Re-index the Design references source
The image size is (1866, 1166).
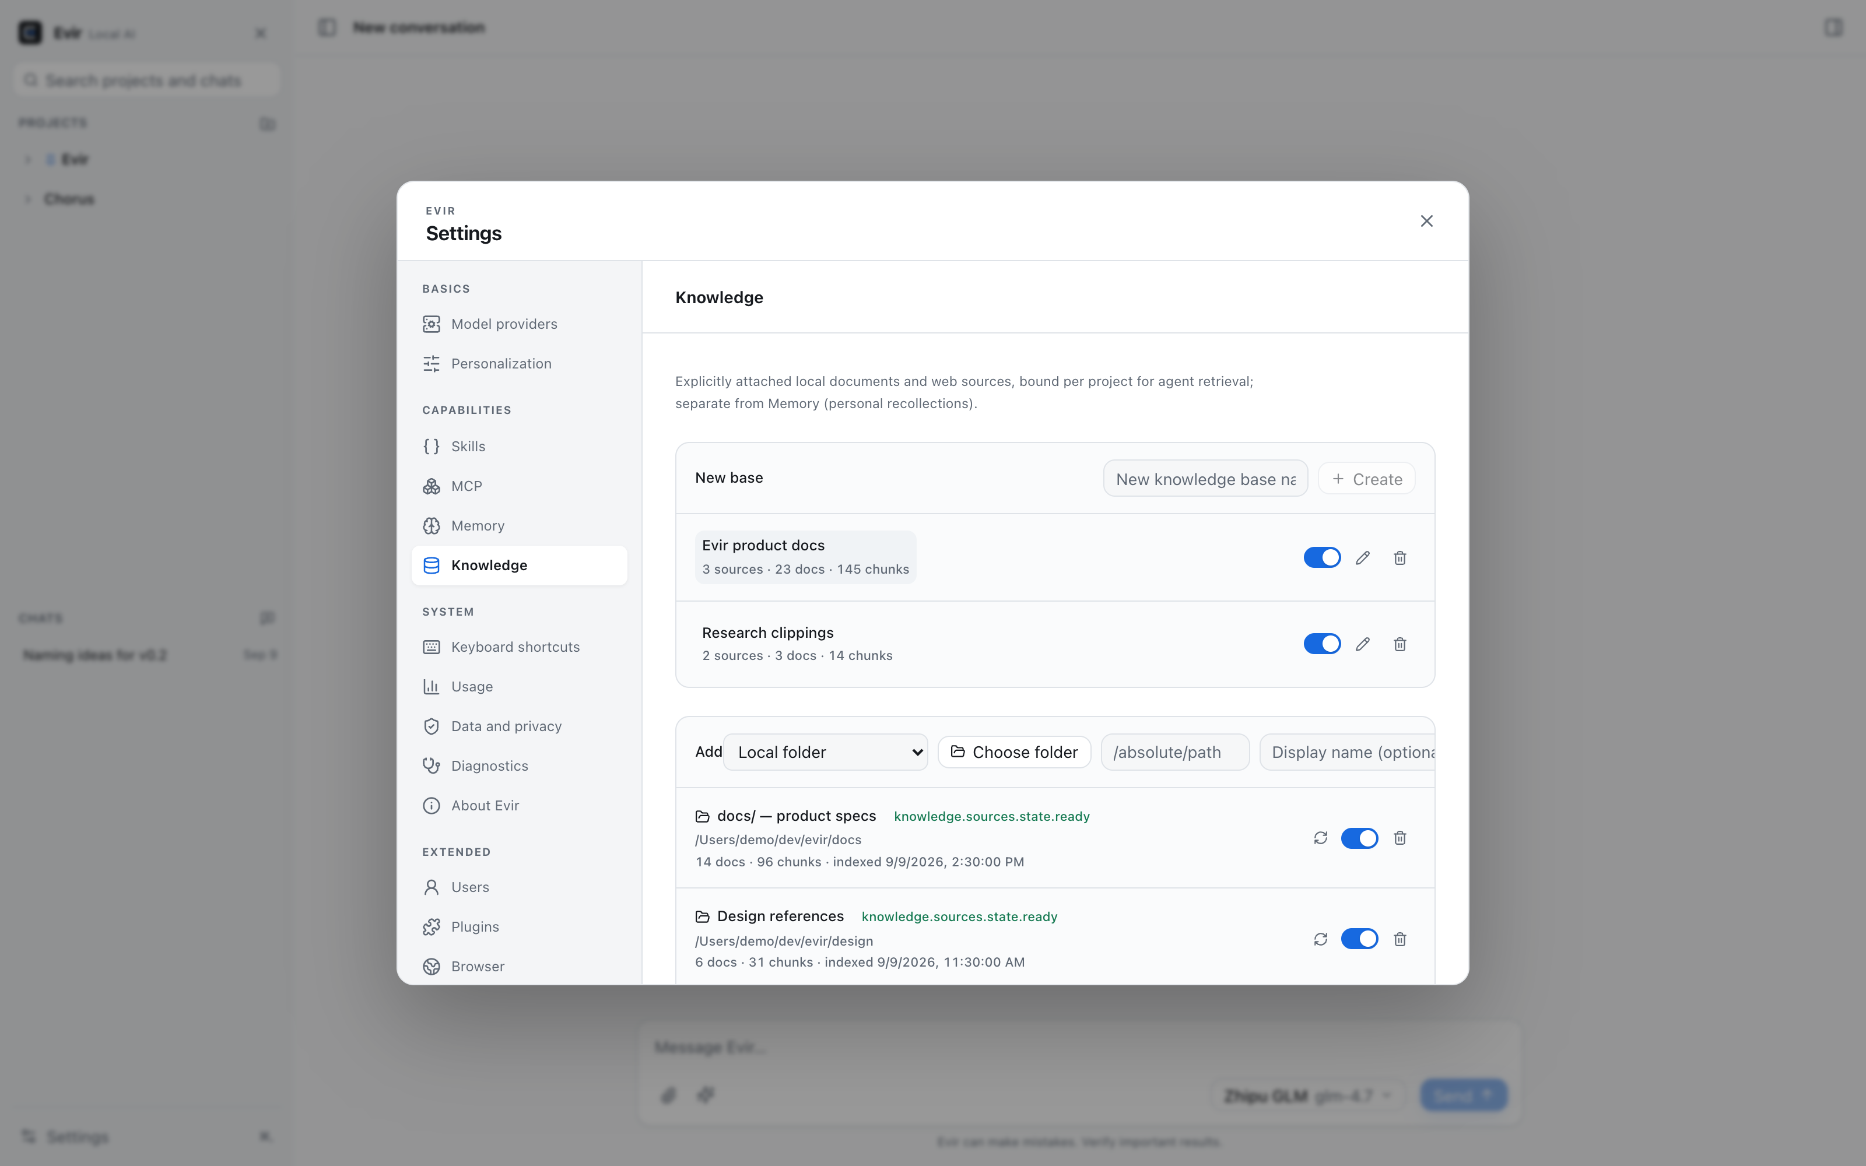1320,939
